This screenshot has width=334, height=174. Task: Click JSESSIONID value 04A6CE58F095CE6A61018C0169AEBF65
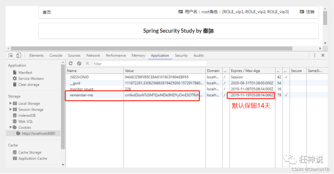point(156,77)
